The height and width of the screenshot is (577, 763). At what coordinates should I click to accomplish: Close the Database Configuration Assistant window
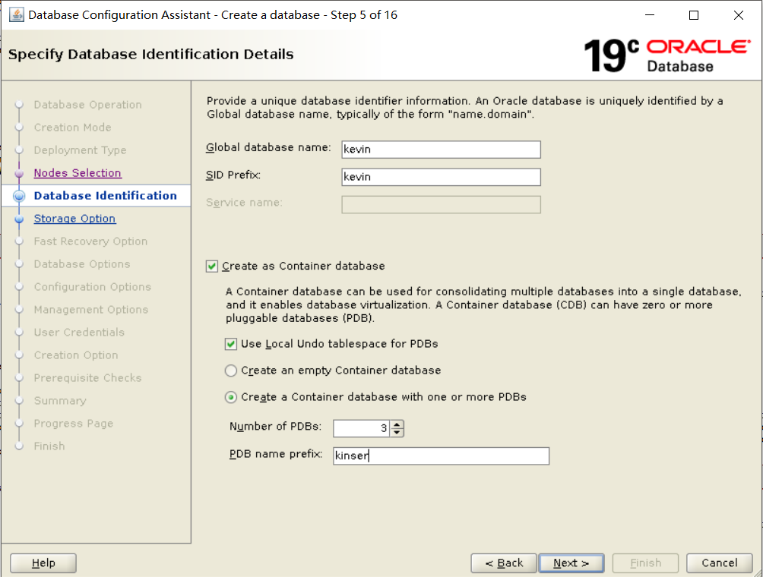tap(738, 15)
